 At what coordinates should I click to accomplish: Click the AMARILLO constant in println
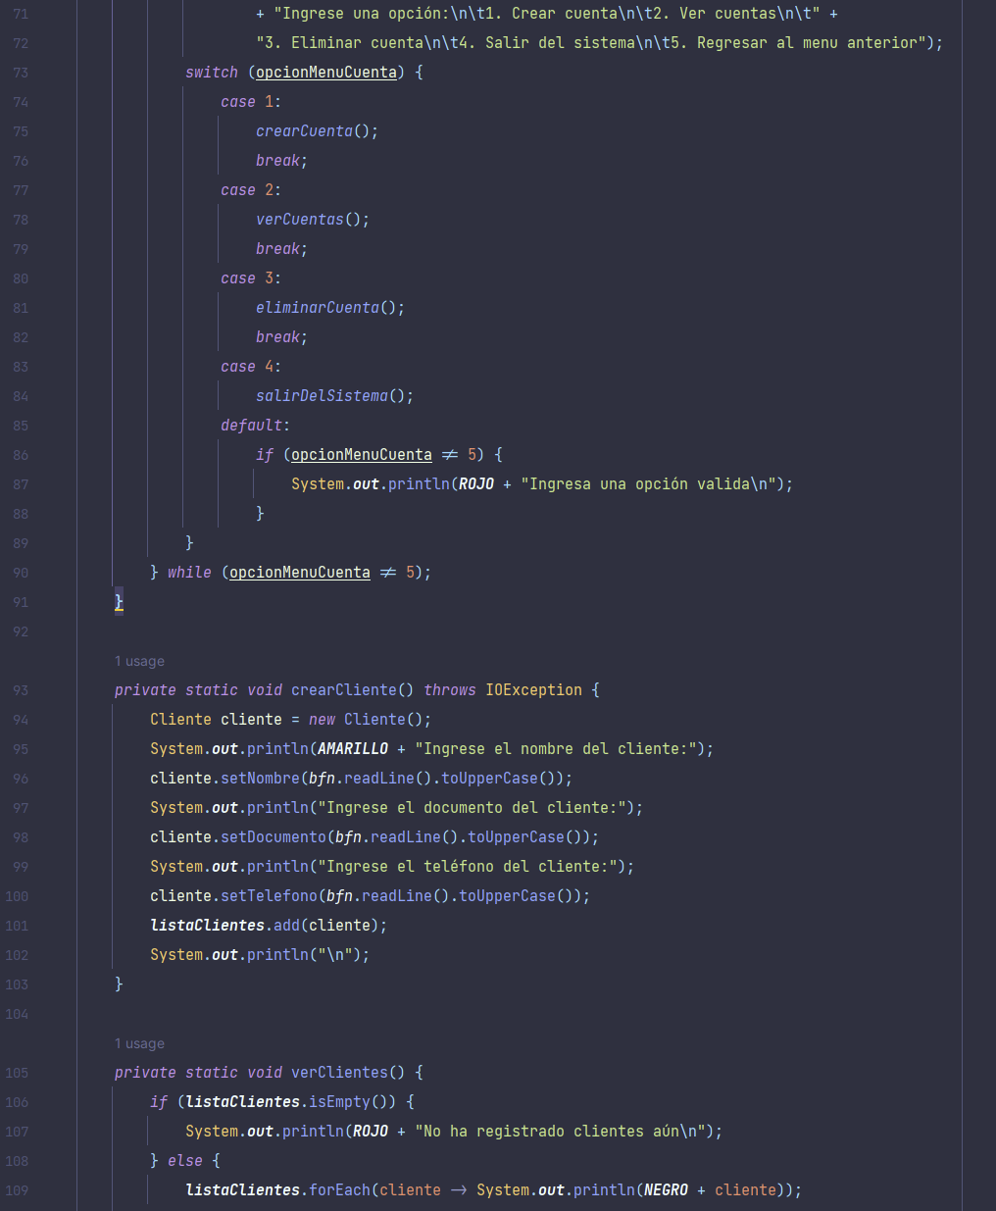point(353,749)
